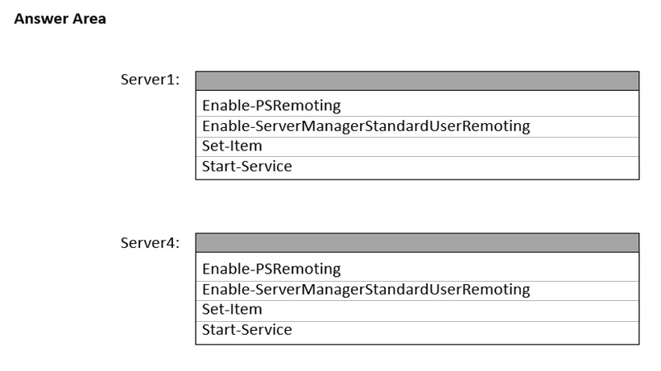This screenshot has width=661, height=371.
Task: Select Enable-PSRemoting for Server4
Action: [271, 269]
